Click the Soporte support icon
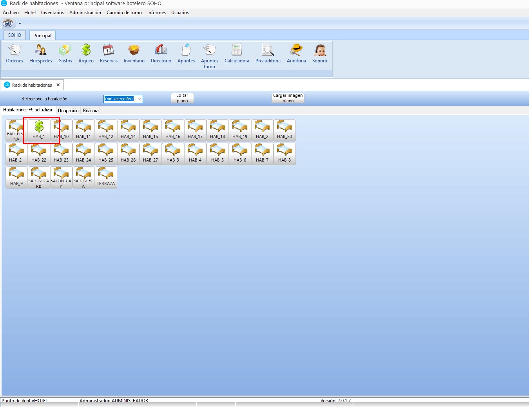This screenshot has height=407, width=529. 320,53
